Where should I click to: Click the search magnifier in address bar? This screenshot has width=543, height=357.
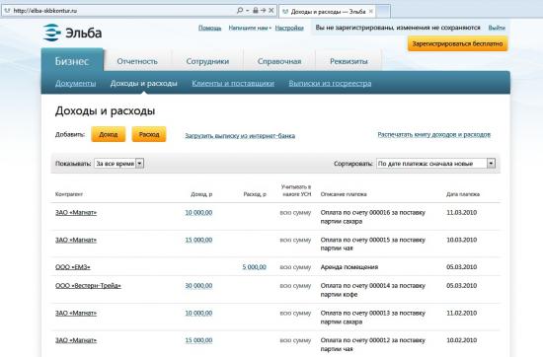(x=240, y=11)
